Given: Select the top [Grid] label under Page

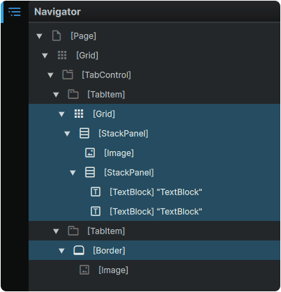Looking at the screenshot, I should pyautogui.click(x=87, y=56).
